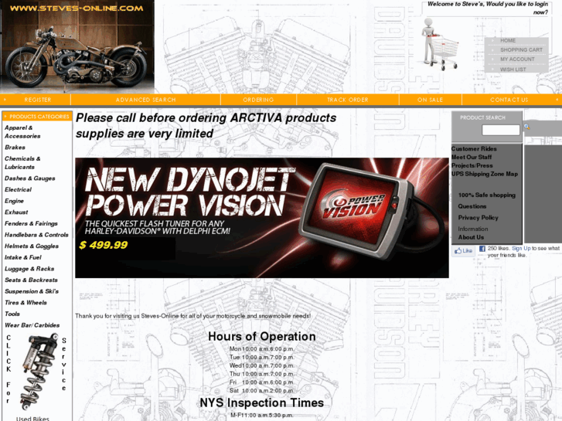The image size is (562, 421).
Task: Open Chemicals & Lubricants category
Action: [x=22, y=163]
